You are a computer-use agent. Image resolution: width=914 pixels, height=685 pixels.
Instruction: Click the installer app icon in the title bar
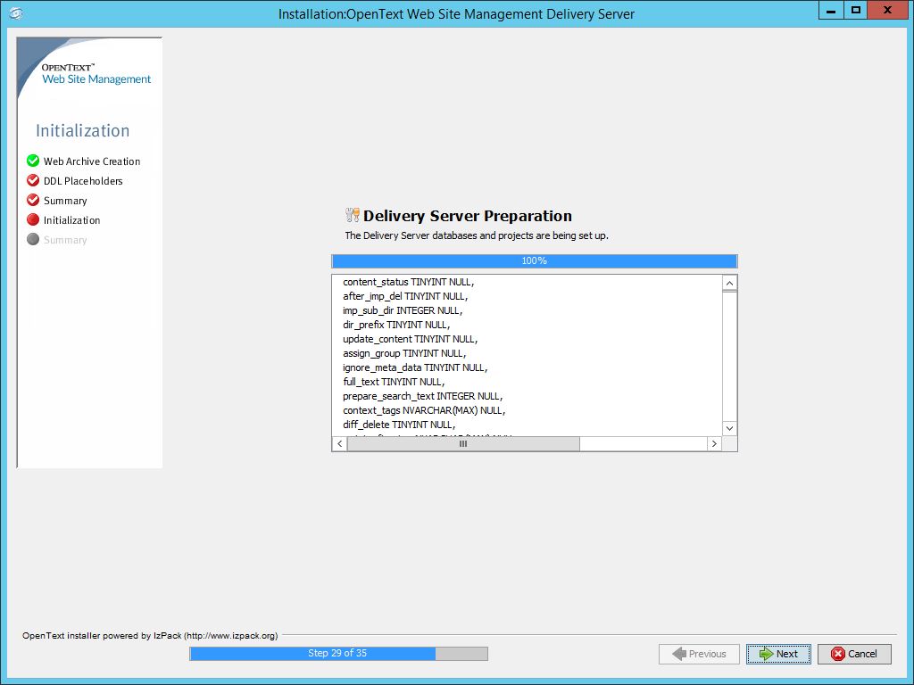[x=16, y=12]
